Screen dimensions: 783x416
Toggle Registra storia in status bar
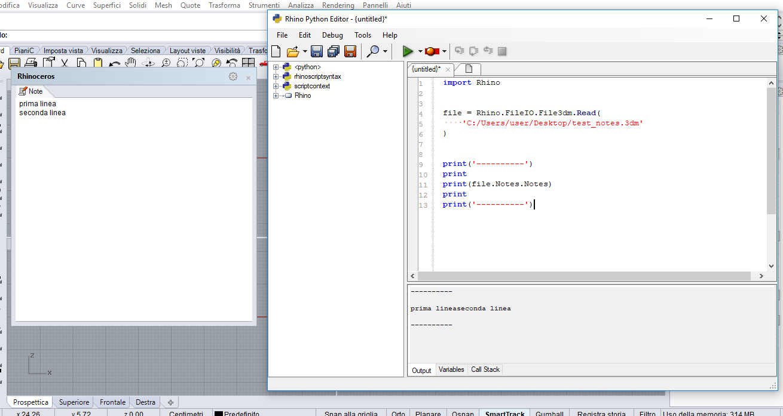click(x=601, y=414)
